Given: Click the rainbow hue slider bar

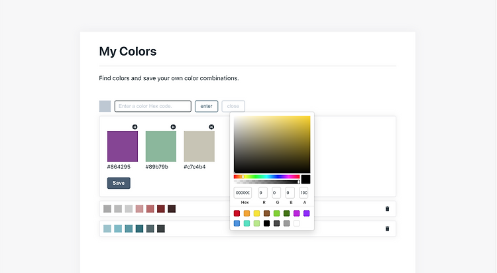Looking at the screenshot, I should pyautogui.click(x=266, y=177).
